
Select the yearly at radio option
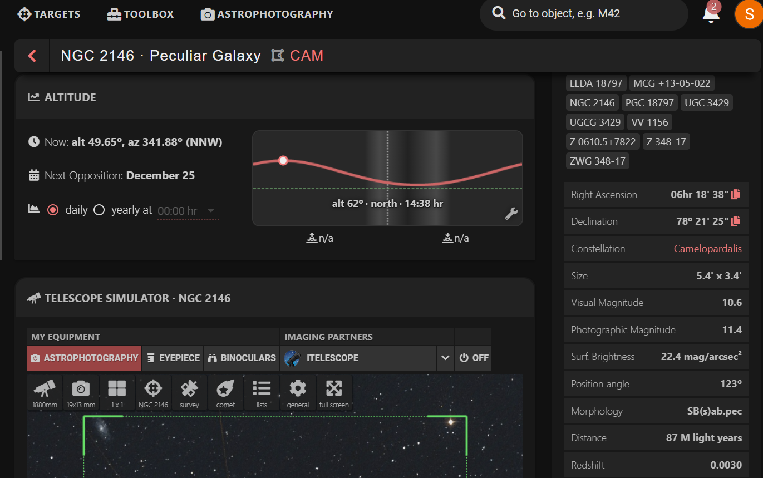[99, 210]
